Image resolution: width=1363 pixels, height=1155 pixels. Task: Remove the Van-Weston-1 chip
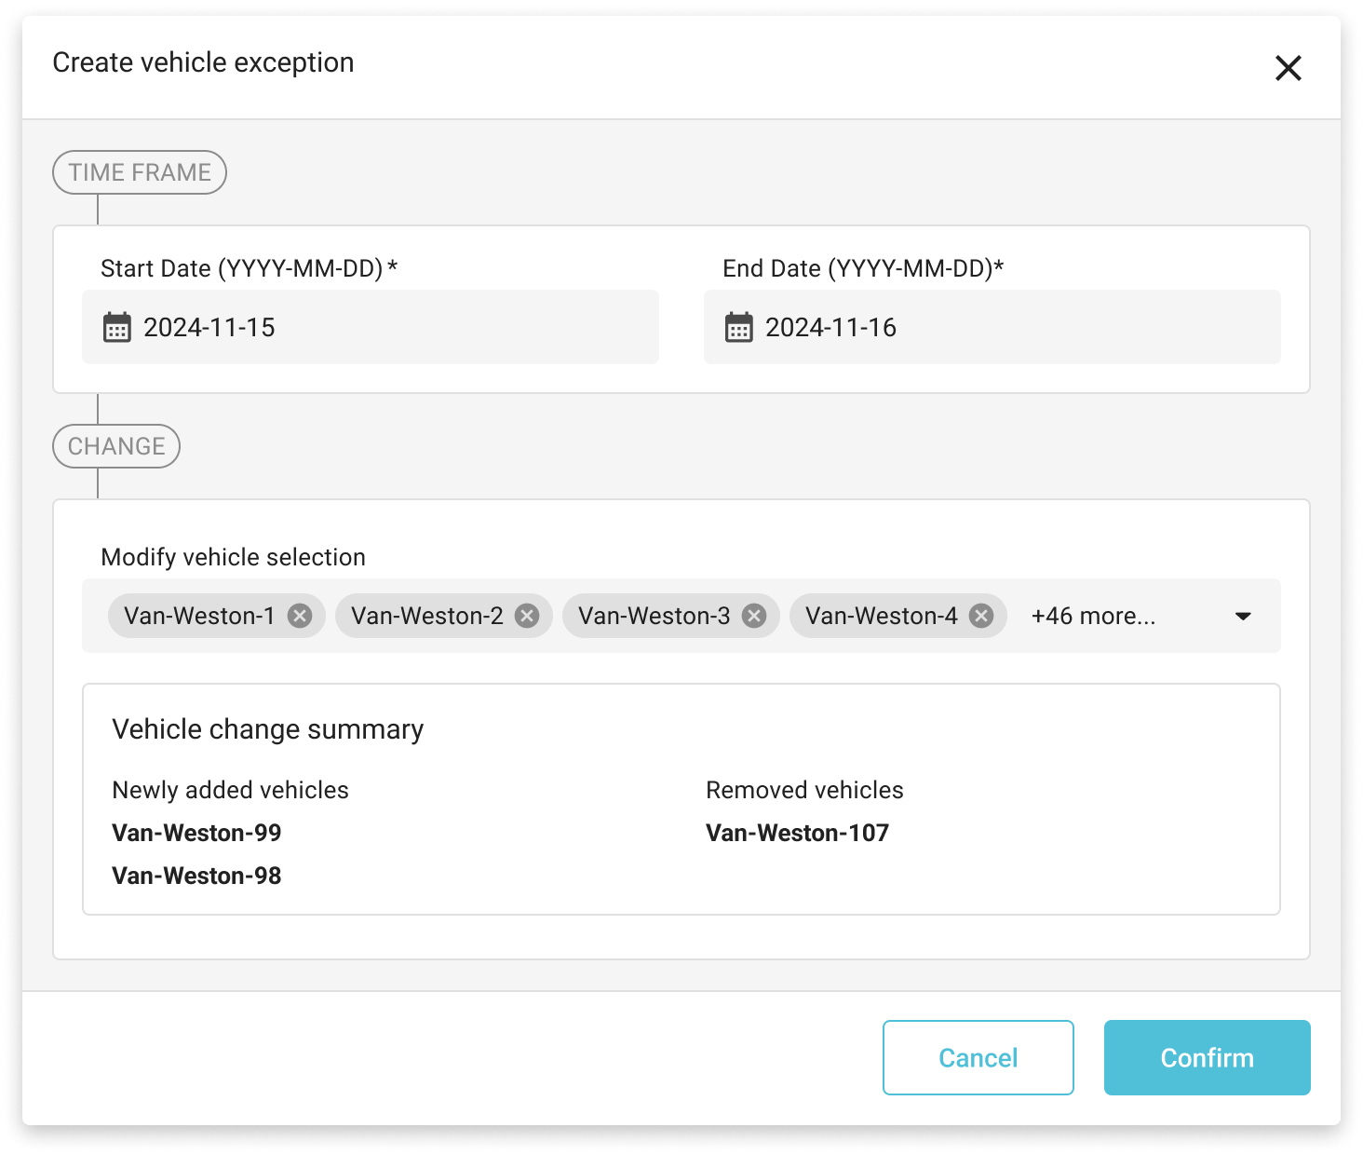(299, 616)
